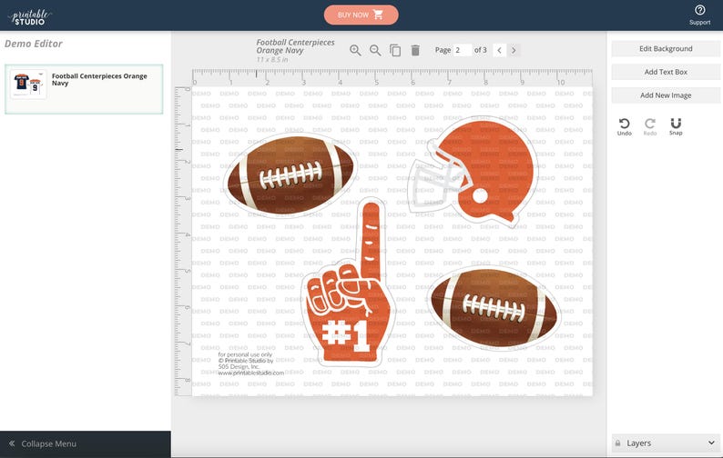The width and height of the screenshot is (723, 458).
Task: Open Edit Background
Action: pyautogui.click(x=666, y=49)
